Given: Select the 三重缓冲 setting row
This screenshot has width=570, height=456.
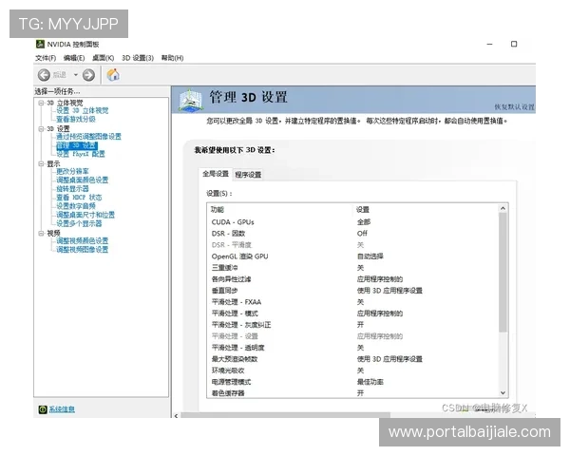Looking at the screenshot, I should click(x=352, y=268).
